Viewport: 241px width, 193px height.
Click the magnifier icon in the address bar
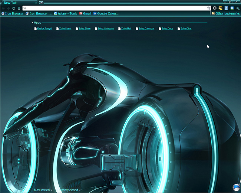[x=25, y=8]
